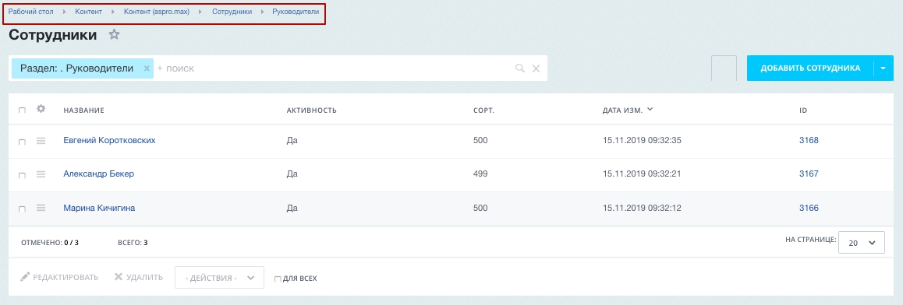Sort by Сорт. column header
This screenshot has width=903, height=305.
click(483, 110)
